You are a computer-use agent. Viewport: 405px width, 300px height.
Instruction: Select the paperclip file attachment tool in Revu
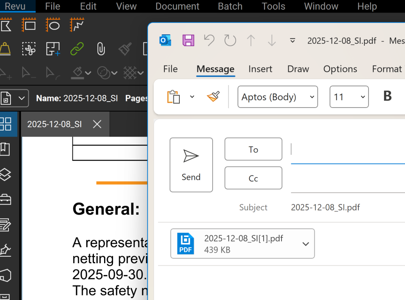(100, 49)
